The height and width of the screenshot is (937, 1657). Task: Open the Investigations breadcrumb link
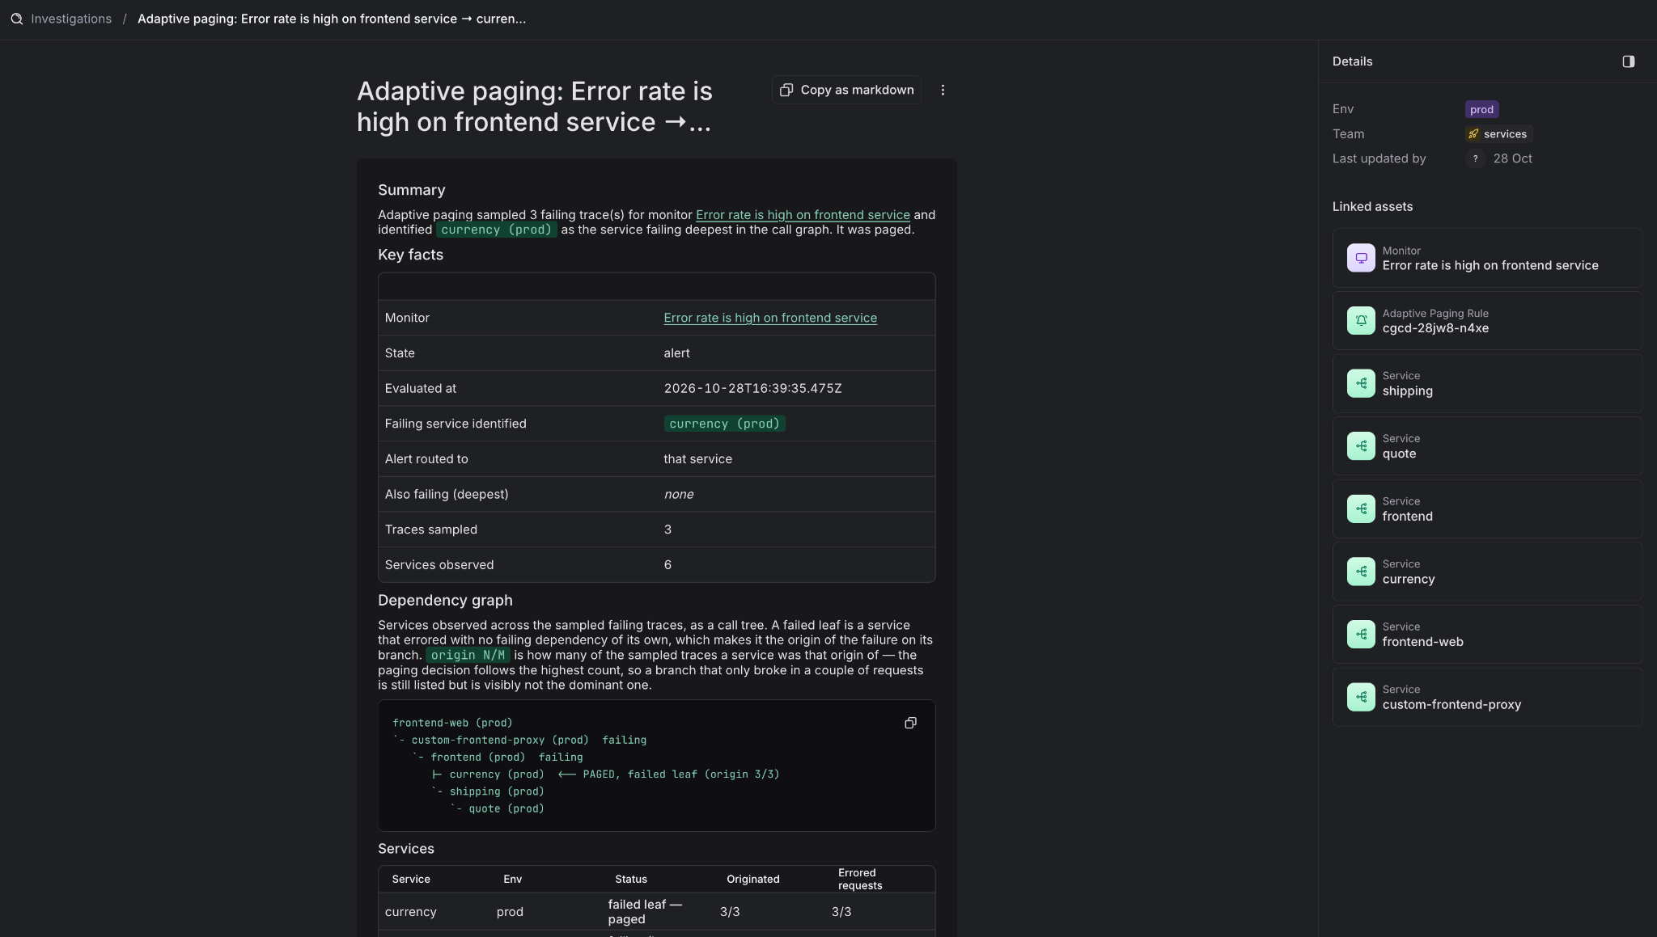point(71,19)
